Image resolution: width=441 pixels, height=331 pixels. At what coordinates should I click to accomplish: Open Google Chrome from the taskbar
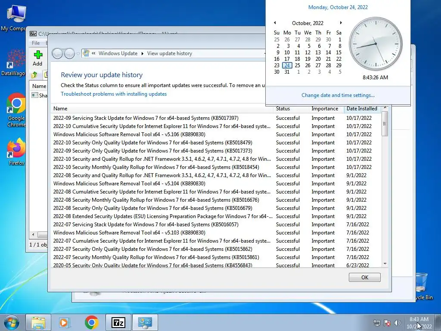91,322
